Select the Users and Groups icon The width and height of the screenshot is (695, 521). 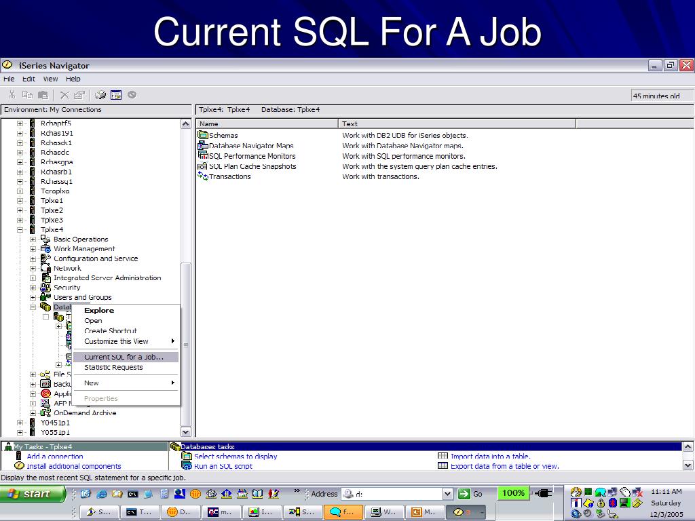coord(45,297)
